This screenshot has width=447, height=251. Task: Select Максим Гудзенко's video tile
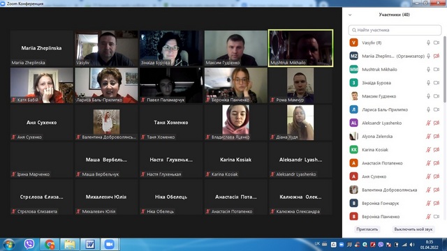(236, 48)
